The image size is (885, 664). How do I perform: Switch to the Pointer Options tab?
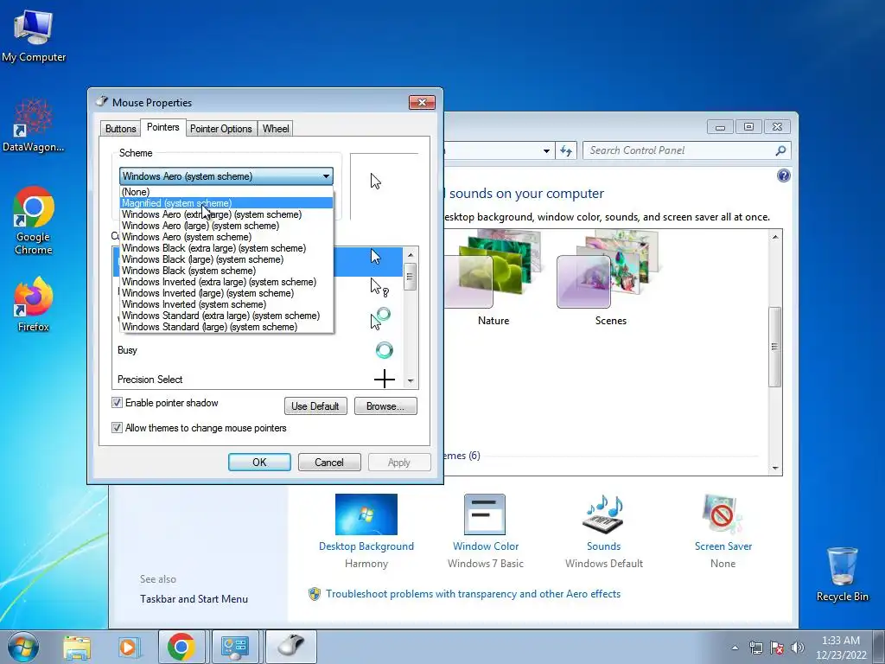coord(220,129)
